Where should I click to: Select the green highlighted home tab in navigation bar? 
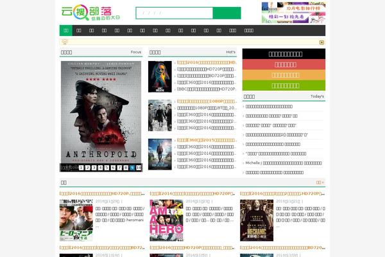66,30
